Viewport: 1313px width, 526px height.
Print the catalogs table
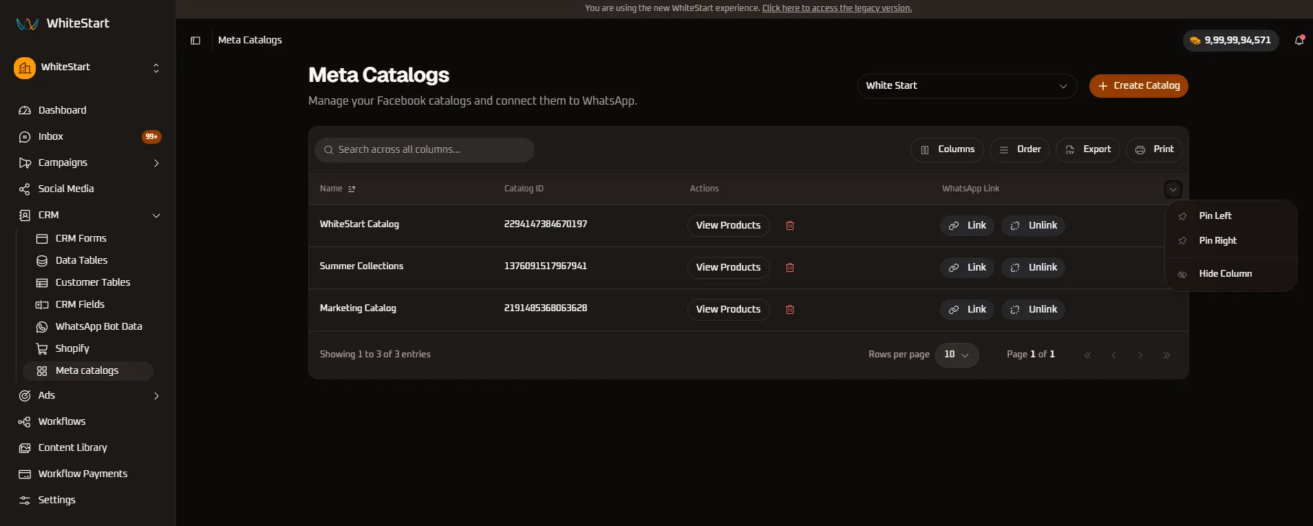point(1154,150)
